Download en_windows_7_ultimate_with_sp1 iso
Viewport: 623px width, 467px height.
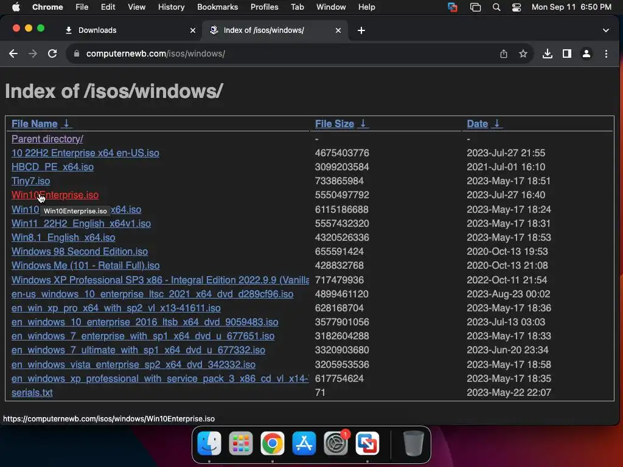pos(138,350)
